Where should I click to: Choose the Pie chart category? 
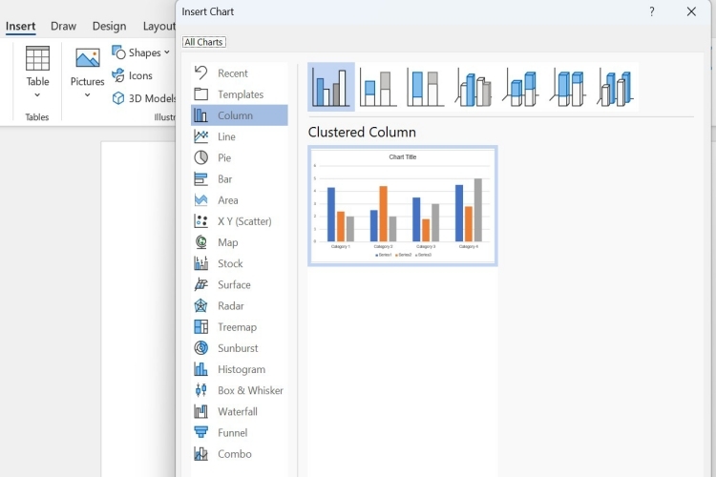(240, 157)
